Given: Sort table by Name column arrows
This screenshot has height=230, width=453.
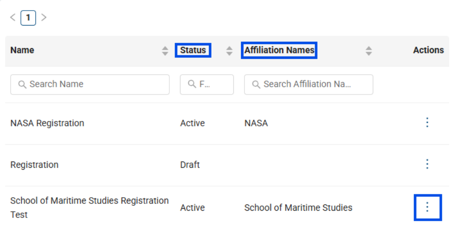Looking at the screenshot, I should pos(165,51).
